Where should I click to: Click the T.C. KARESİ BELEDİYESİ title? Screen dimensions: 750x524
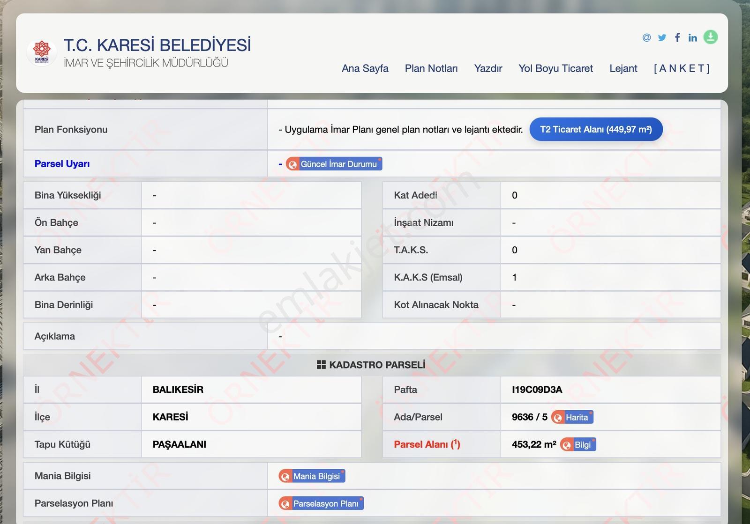(x=157, y=45)
